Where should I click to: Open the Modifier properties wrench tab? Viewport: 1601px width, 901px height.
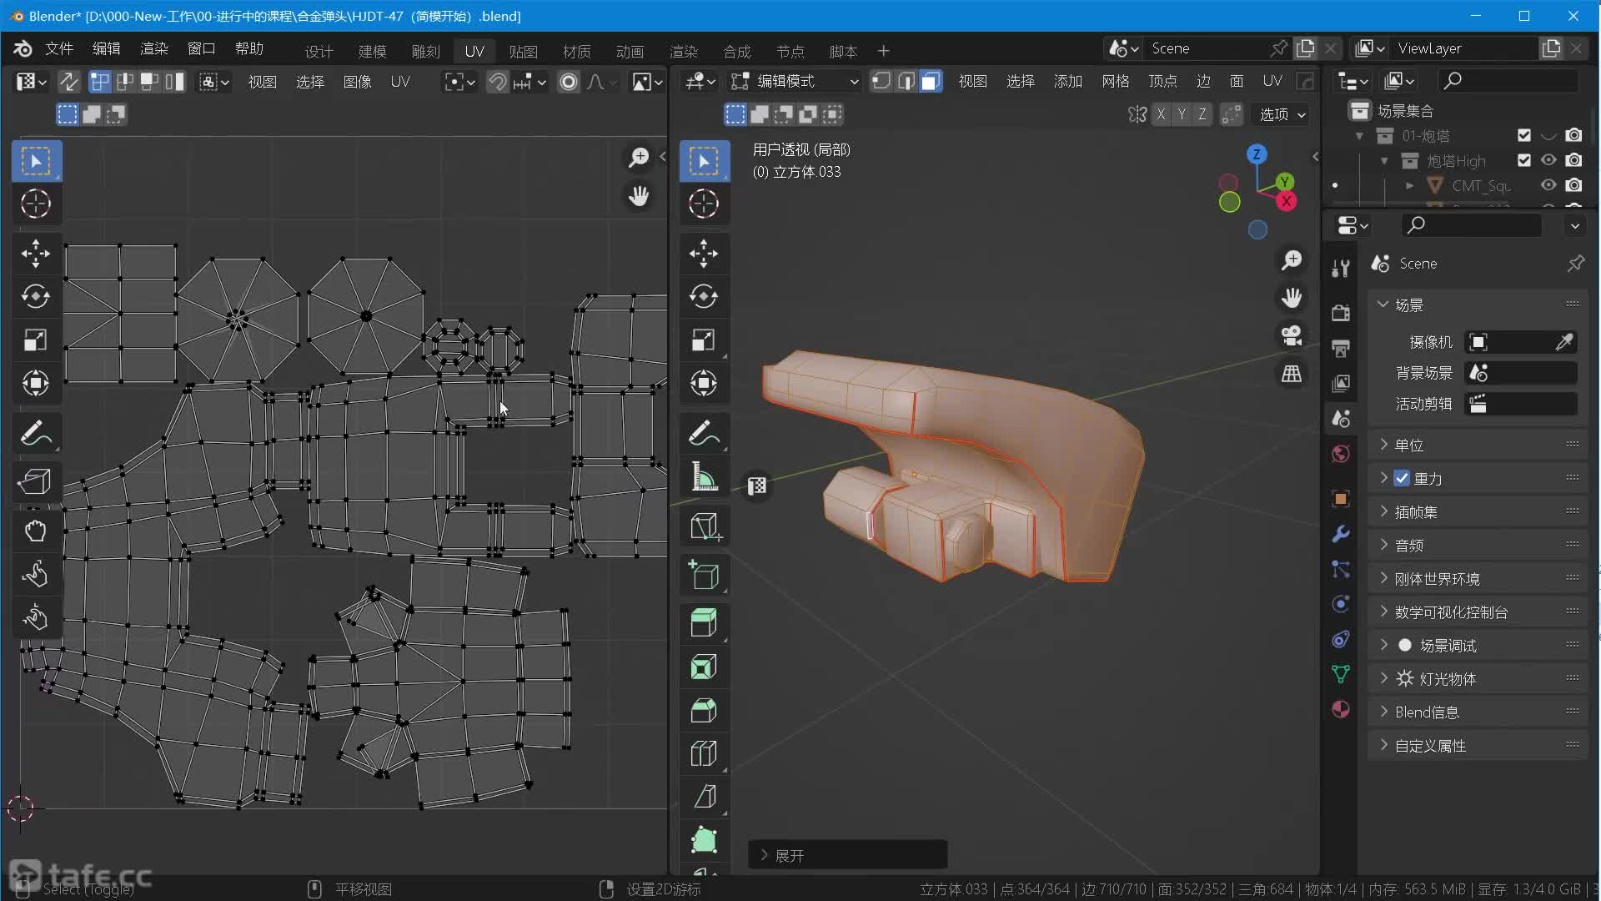coord(1341,534)
